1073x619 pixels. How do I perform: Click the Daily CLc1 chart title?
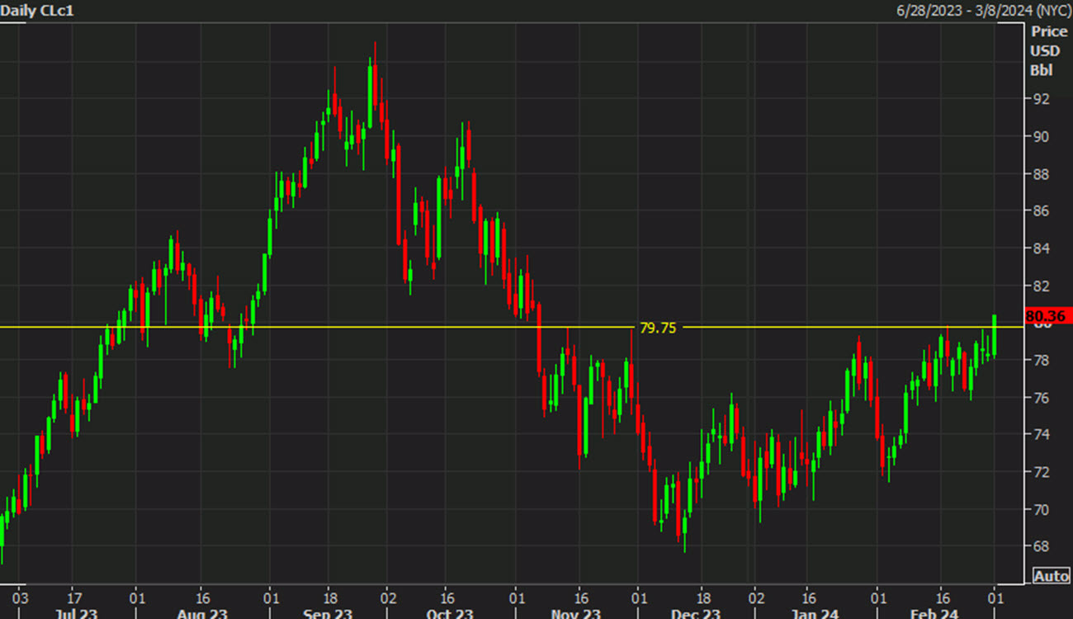[x=37, y=11]
